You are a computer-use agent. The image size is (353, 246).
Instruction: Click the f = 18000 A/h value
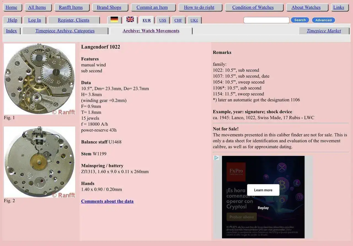tap(95, 124)
